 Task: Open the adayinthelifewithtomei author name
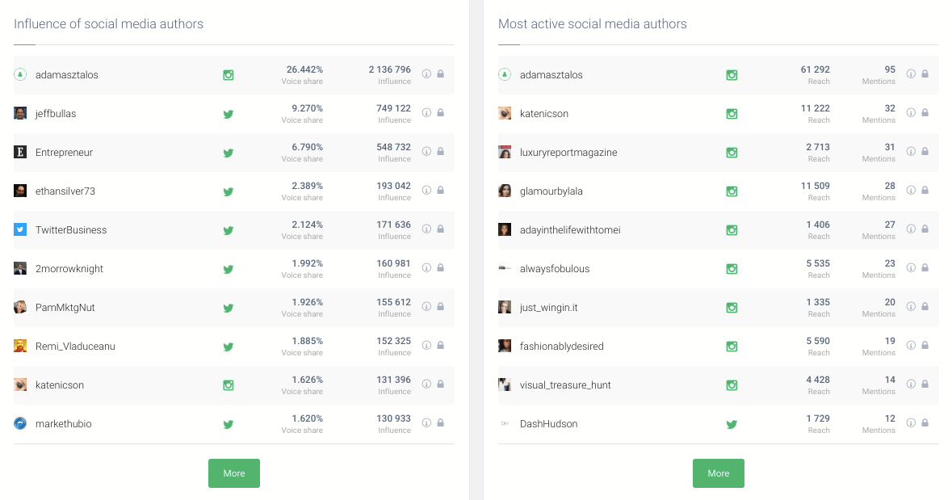pyautogui.click(x=570, y=230)
